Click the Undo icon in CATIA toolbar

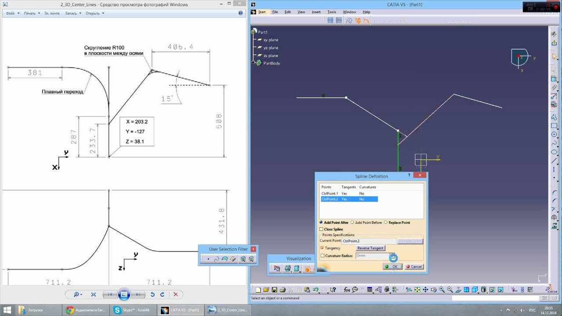point(315,290)
